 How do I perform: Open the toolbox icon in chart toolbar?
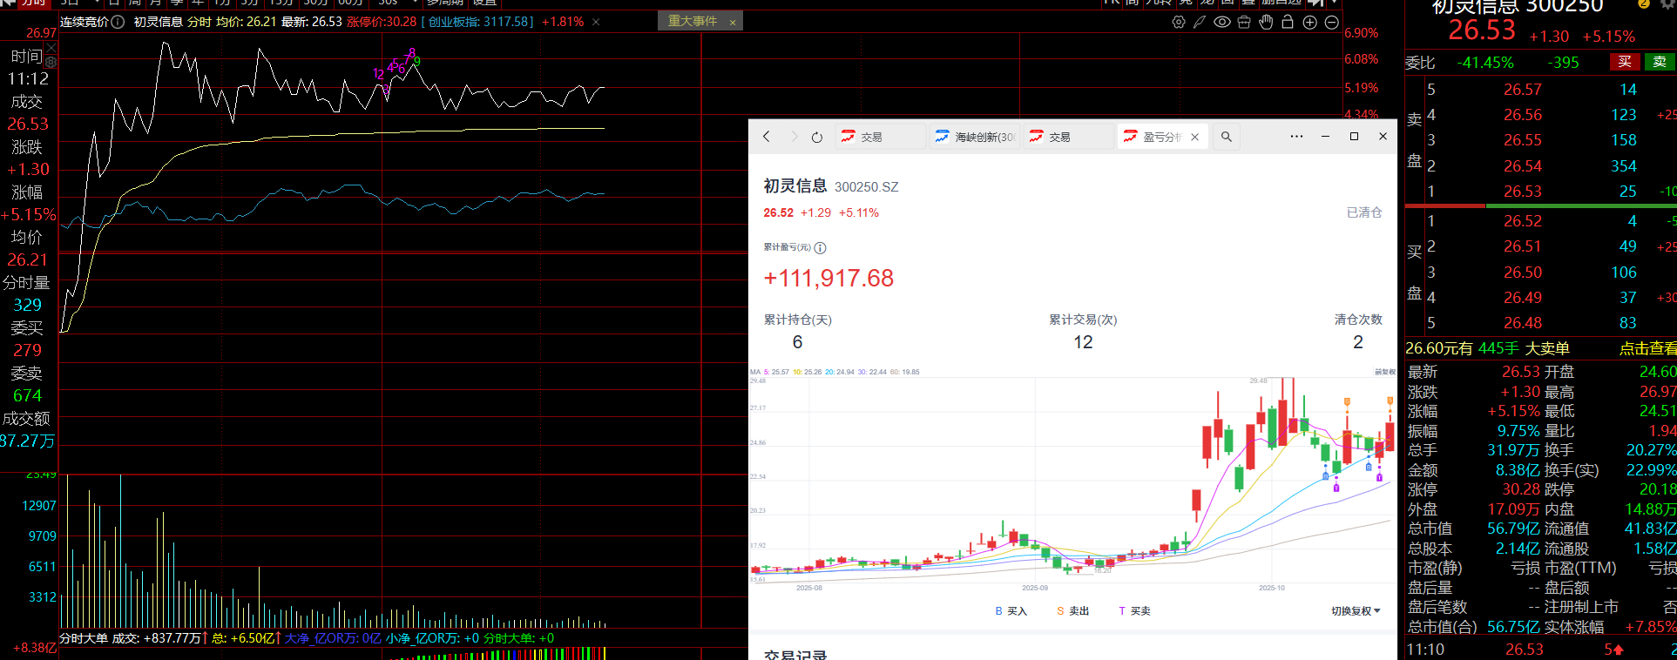point(1244,22)
